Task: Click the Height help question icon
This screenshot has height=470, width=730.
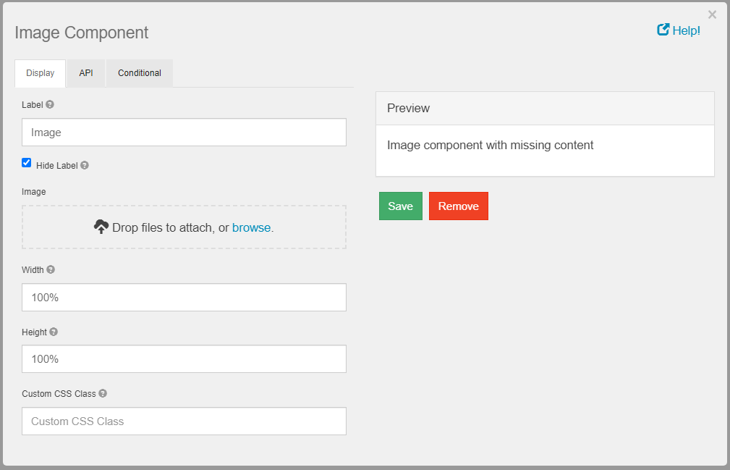Action: tap(54, 332)
